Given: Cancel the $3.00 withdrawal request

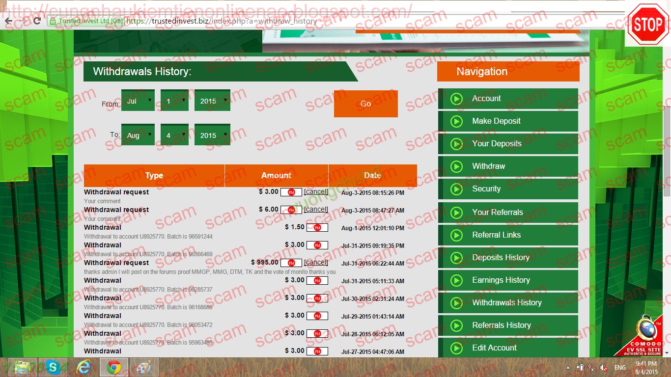Looking at the screenshot, I should (x=316, y=192).
